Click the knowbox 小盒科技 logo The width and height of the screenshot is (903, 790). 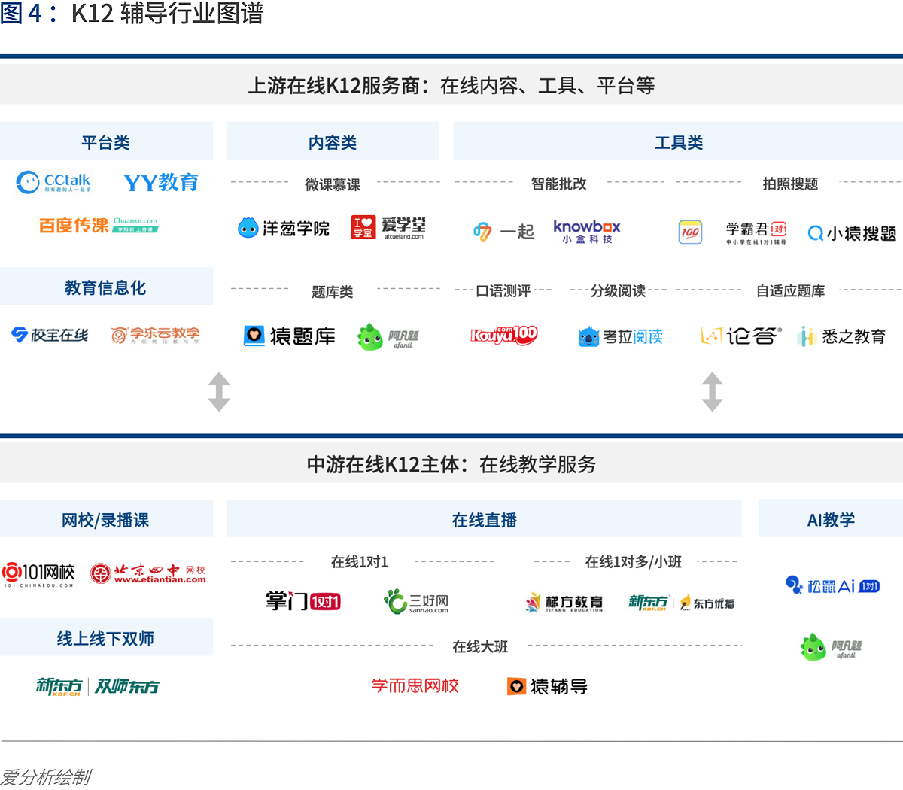pos(587,231)
